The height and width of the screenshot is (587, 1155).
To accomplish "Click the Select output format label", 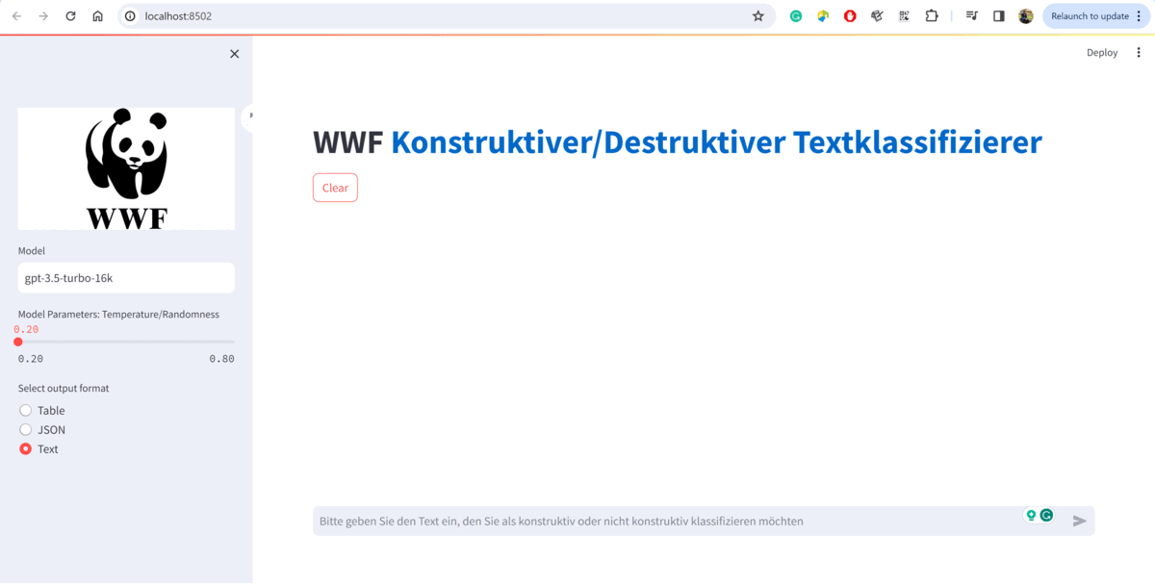I will (x=64, y=389).
